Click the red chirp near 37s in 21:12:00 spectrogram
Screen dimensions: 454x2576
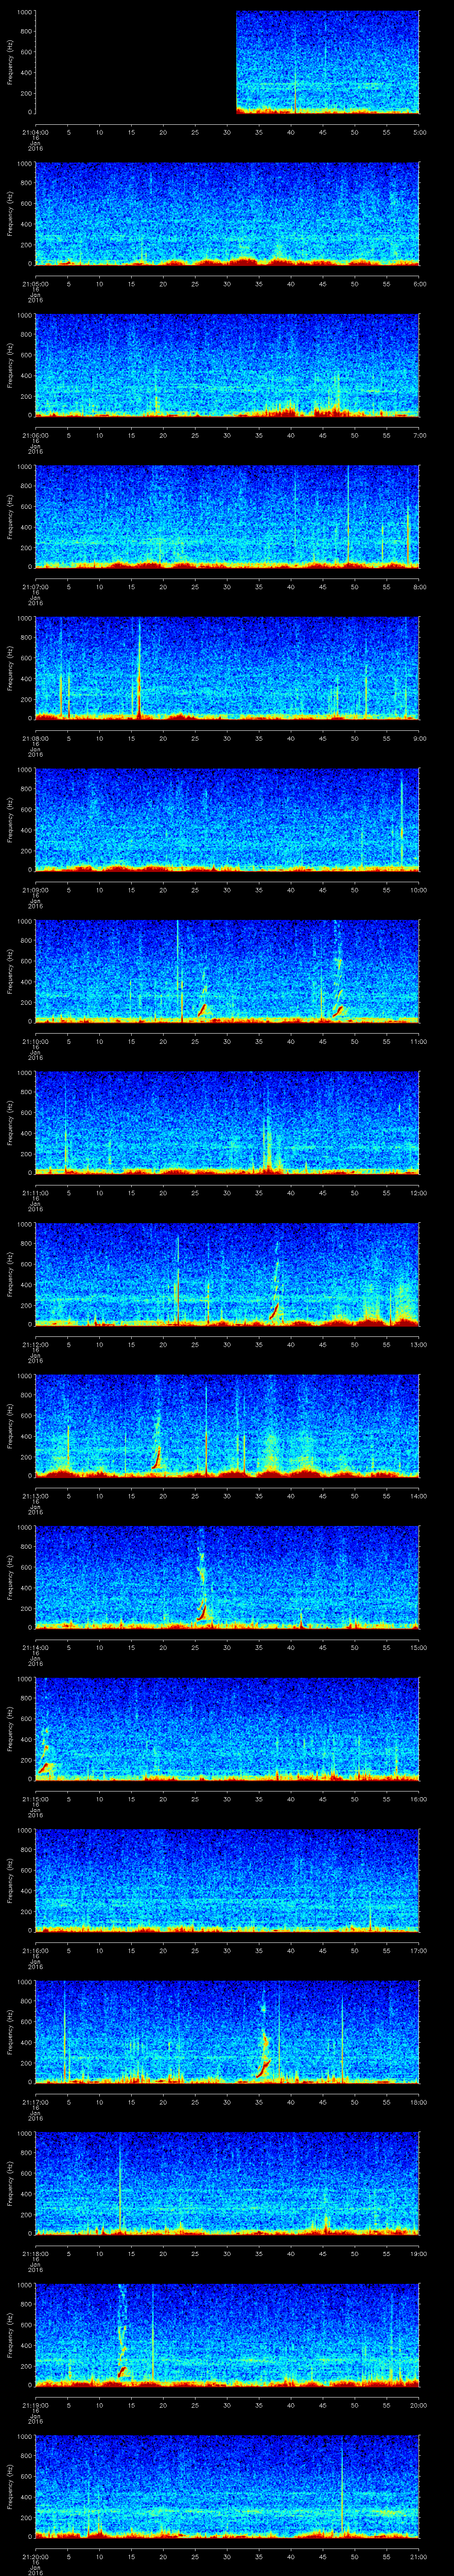tap(274, 1309)
